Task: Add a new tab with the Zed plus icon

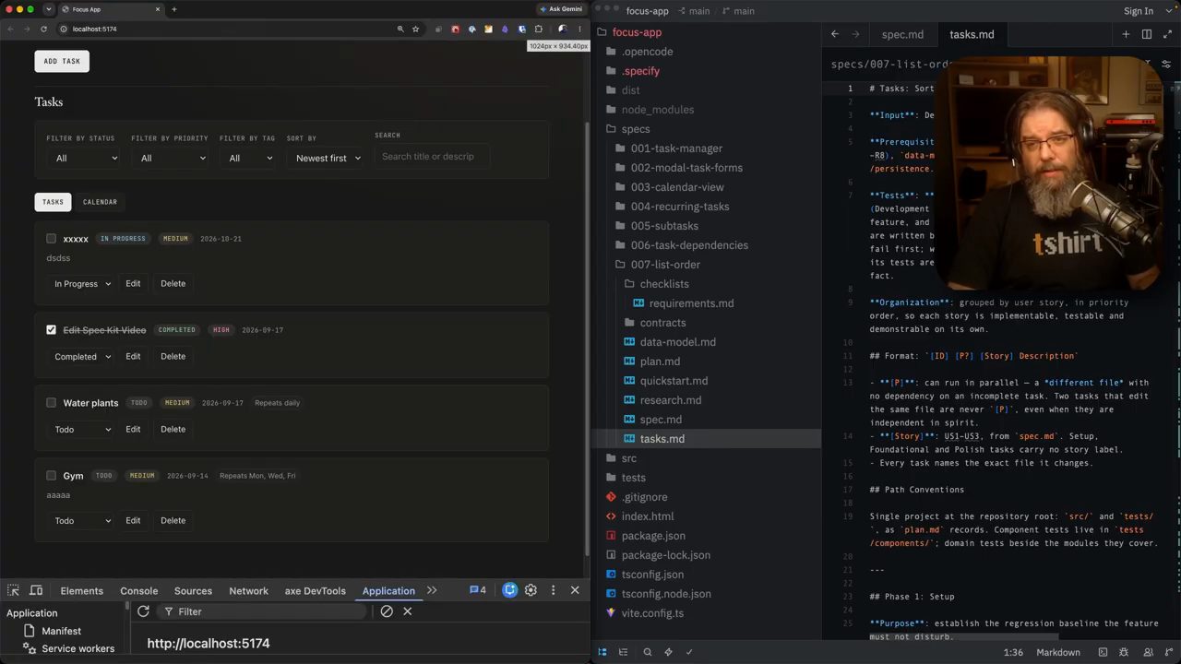Action: tap(1126, 34)
